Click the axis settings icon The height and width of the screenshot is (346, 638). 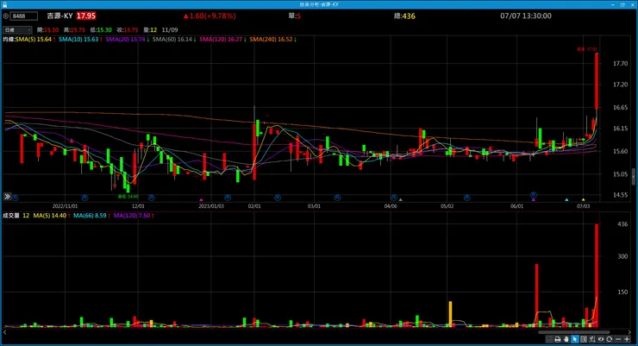pos(592,339)
